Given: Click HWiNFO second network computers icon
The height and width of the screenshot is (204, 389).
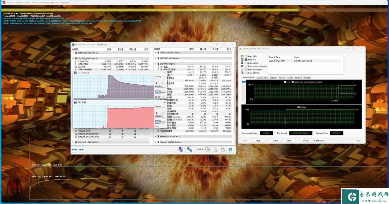Looking at the screenshot, I should pyautogui.click(x=189, y=150).
